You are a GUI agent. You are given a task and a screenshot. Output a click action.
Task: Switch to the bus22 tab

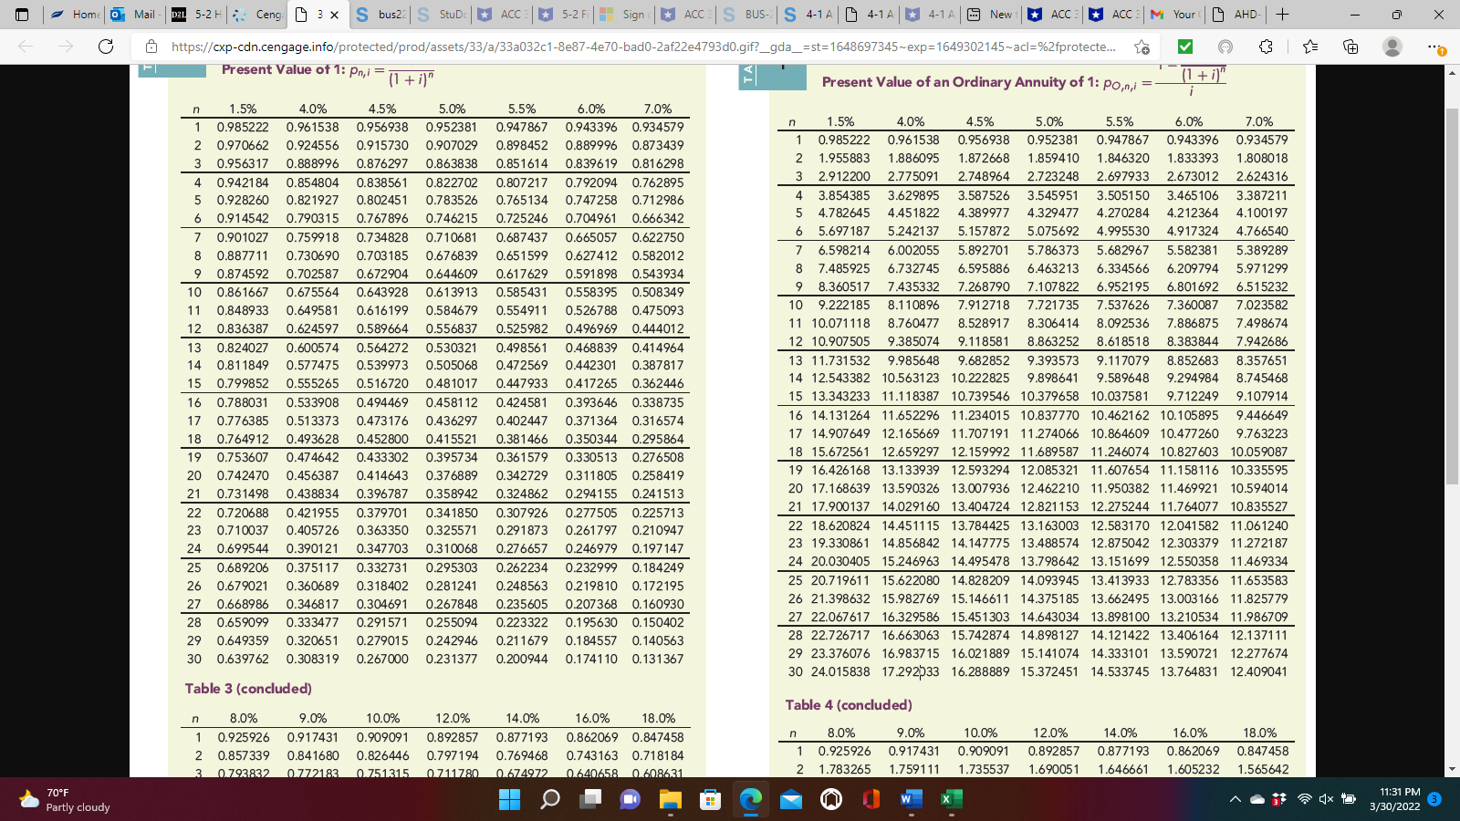pyautogui.click(x=381, y=15)
